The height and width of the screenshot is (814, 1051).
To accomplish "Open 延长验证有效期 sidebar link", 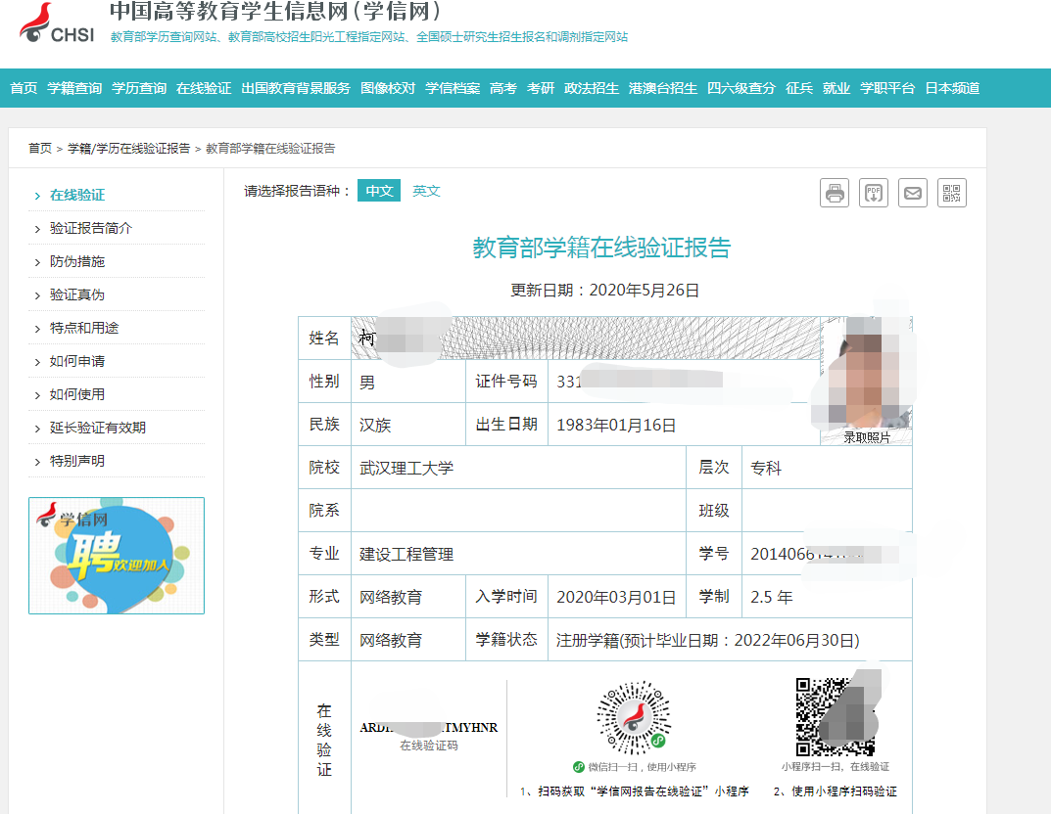I will [98, 428].
